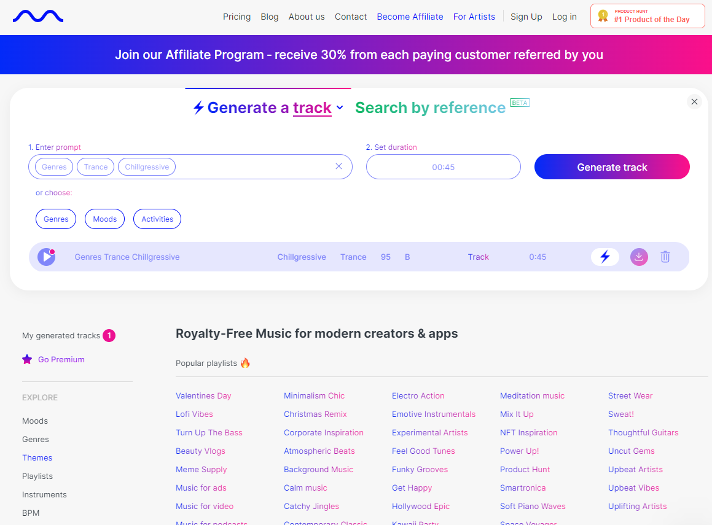712x525 pixels.
Task: Download the generated track
Action: coord(639,257)
